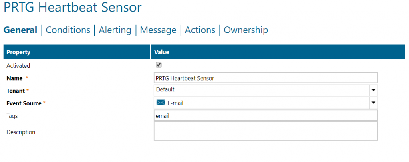Switch to the General tab
Screen dimensions: 409x162
click(x=20, y=30)
